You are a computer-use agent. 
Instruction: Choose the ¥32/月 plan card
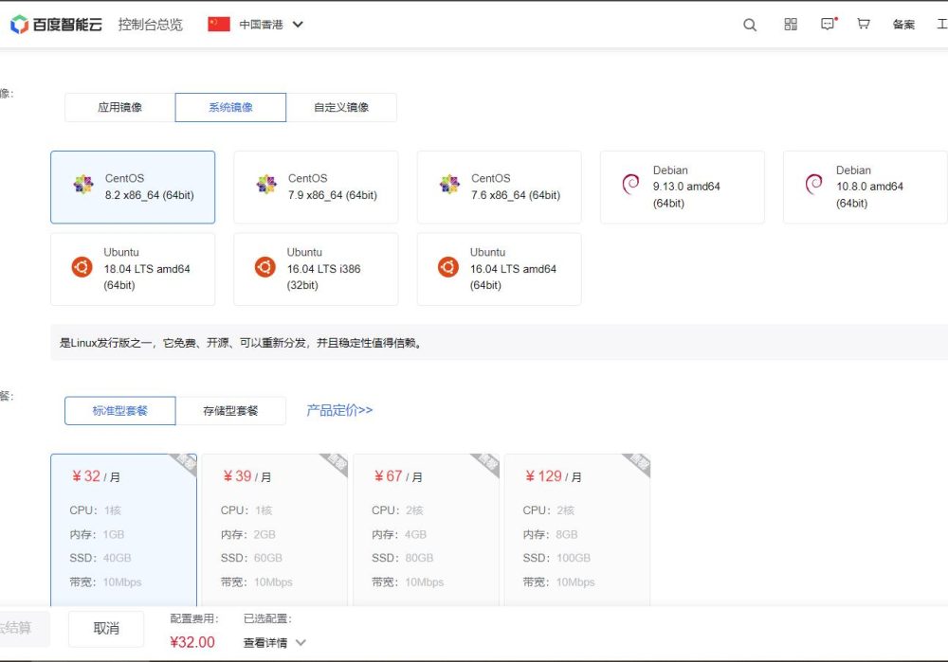point(123,529)
